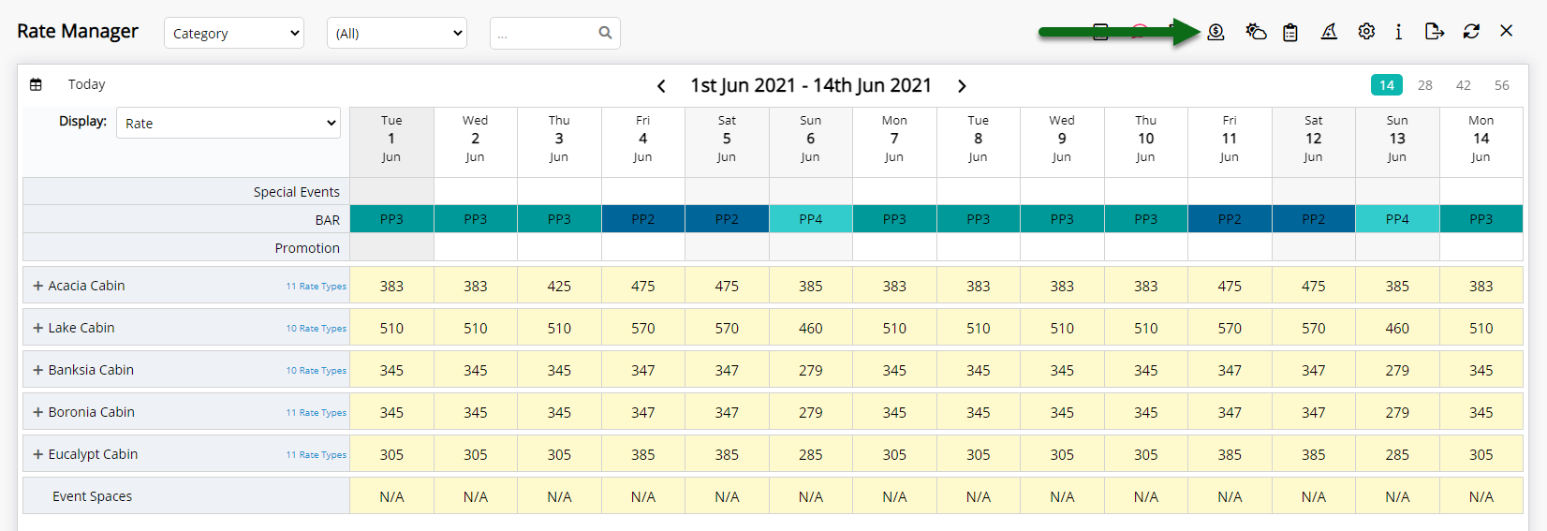The height and width of the screenshot is (531, 1547).
Task: Jump to Today
Action: [86, 84]
